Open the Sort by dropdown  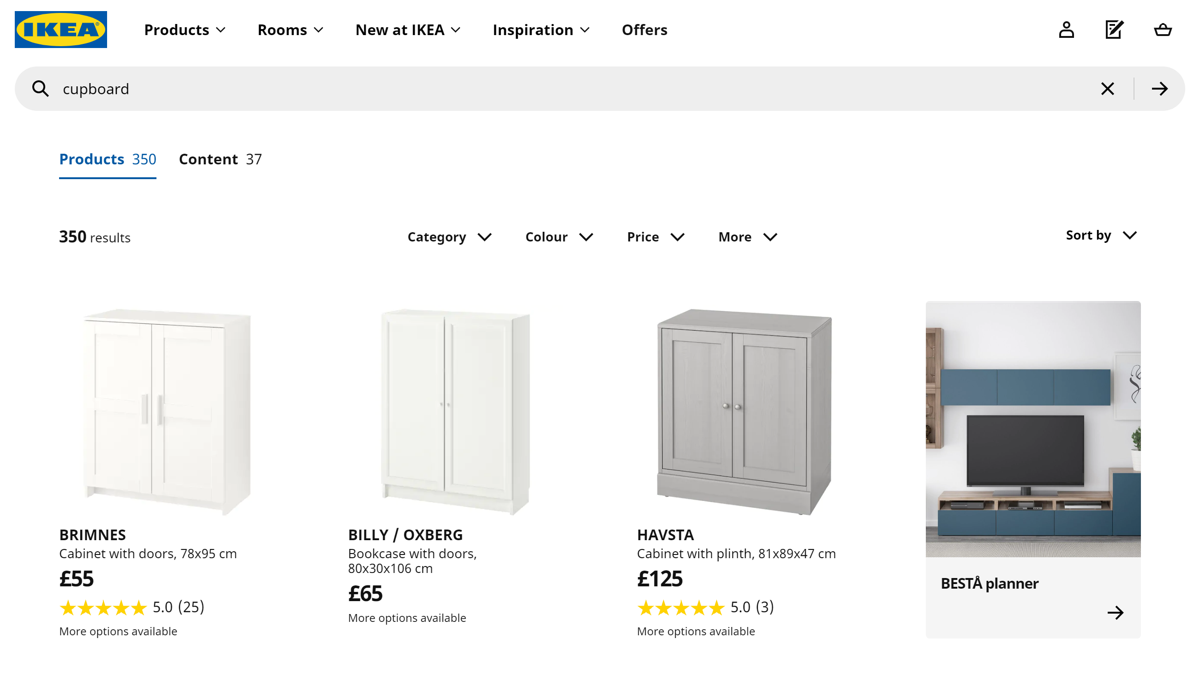(x=1100, y=235)
